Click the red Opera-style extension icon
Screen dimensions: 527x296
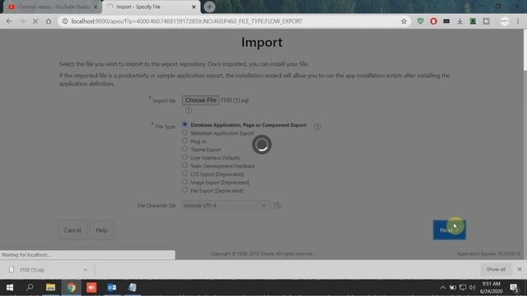[434, 21]
